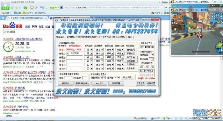Open 道具位置 number dropdown
The width and height of the screenshot is (223, 121).
click(151, 54)
